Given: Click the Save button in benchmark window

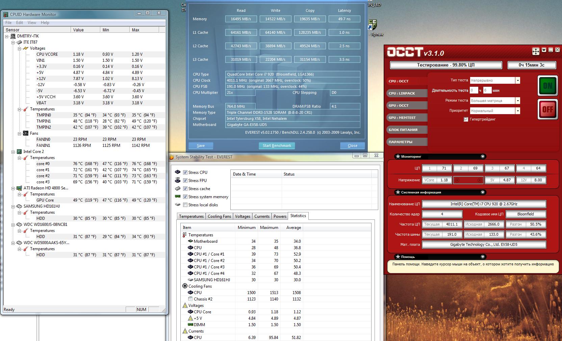Looking at the screenshot, I should pyautogui.click(x=201, y=146).
